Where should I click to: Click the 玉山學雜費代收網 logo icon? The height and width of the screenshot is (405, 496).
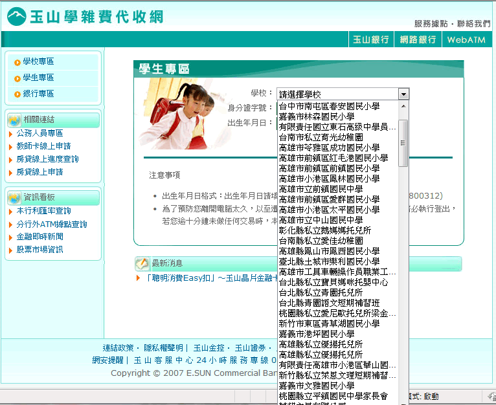[16, 16]
